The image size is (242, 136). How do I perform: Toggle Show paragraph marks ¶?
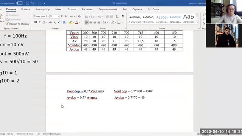click(123, 16)
